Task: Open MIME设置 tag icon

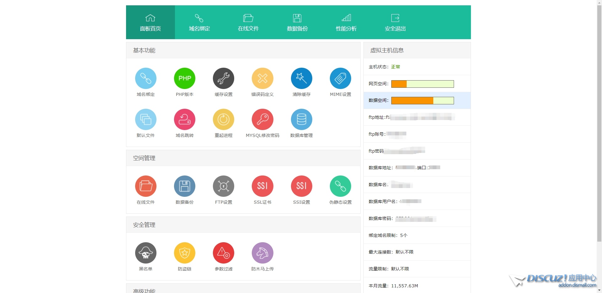Action: pos(340,78)
